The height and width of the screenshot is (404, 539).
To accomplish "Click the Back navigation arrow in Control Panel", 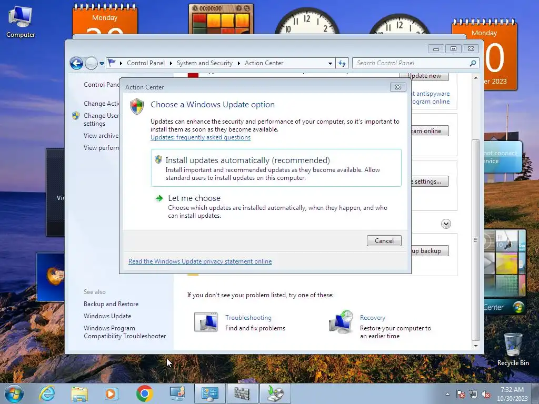I will [x=76, y=63].
